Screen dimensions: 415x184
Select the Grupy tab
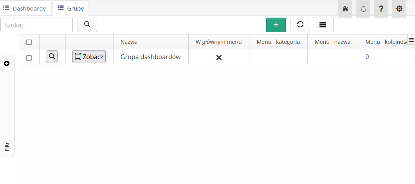tap(70, 8)
